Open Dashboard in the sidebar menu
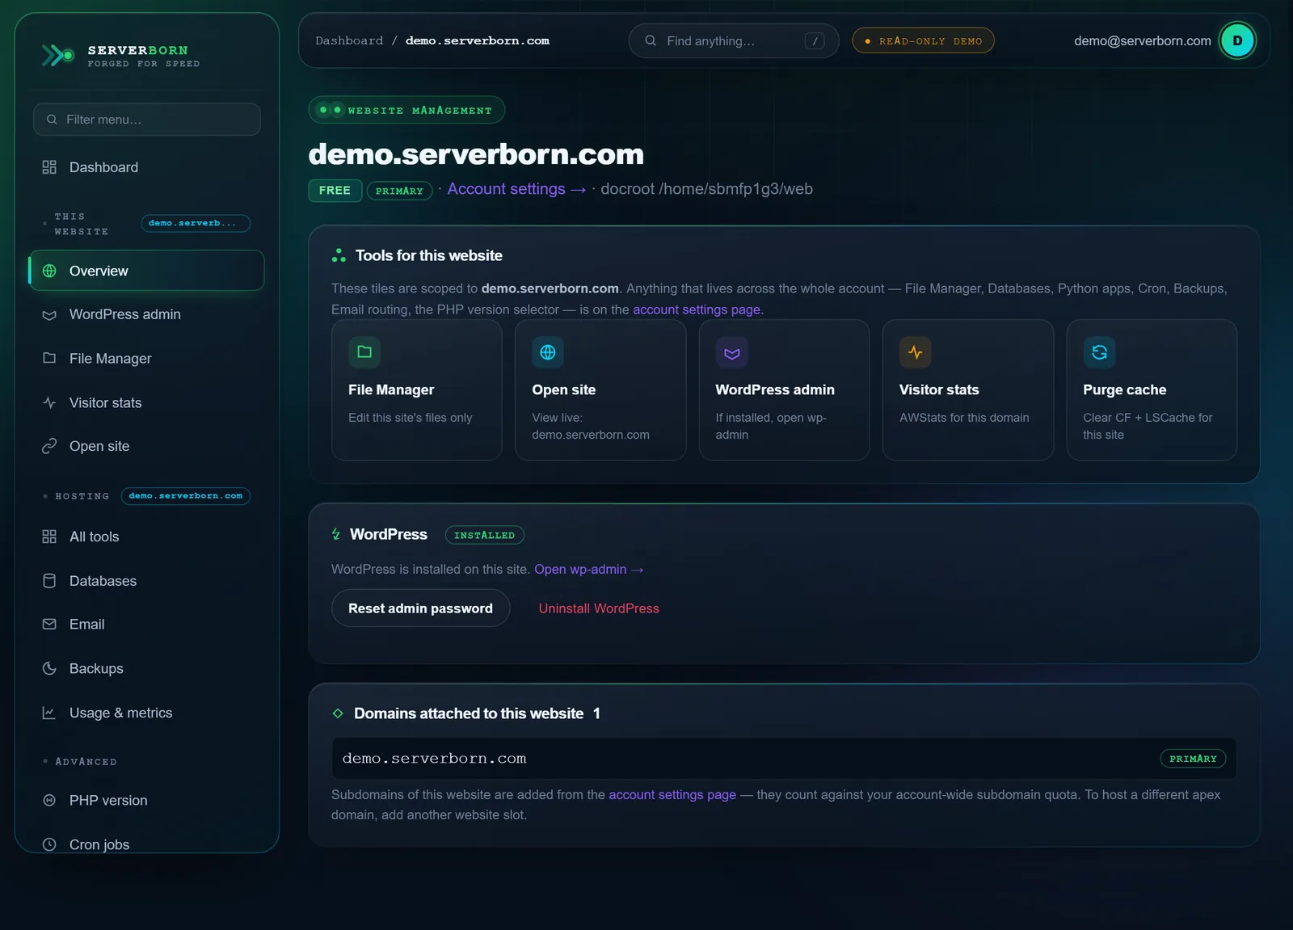 coord(147,167)
